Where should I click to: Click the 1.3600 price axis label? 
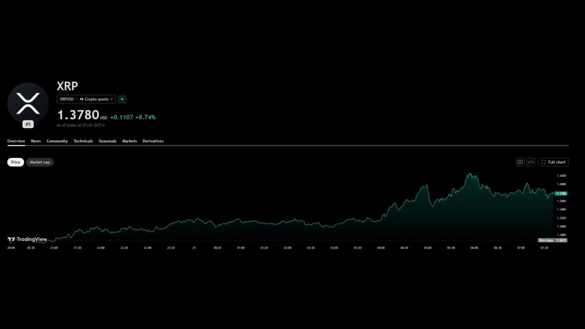coord(562,201)
